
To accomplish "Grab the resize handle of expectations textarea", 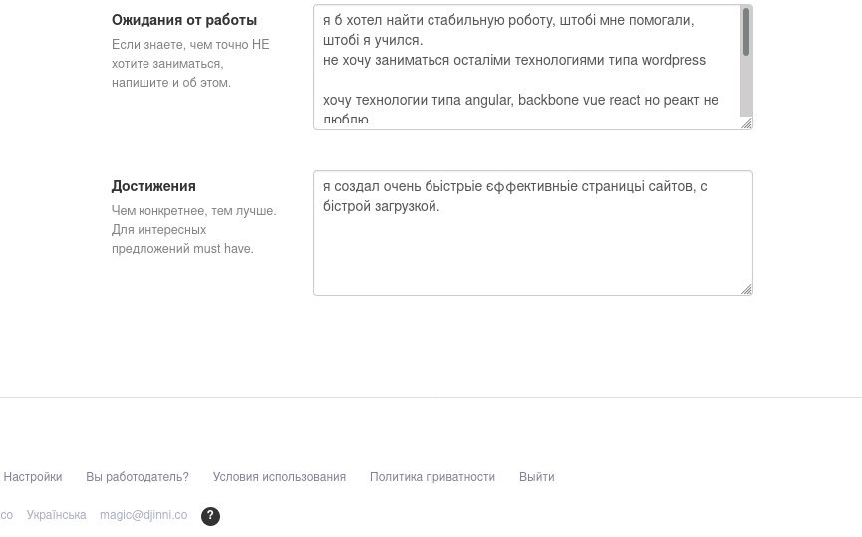I will click(x=746, y=123).
